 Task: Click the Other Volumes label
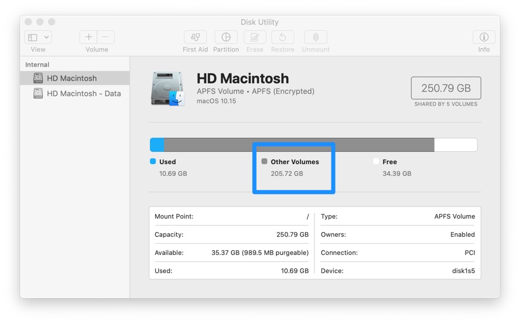295,162
